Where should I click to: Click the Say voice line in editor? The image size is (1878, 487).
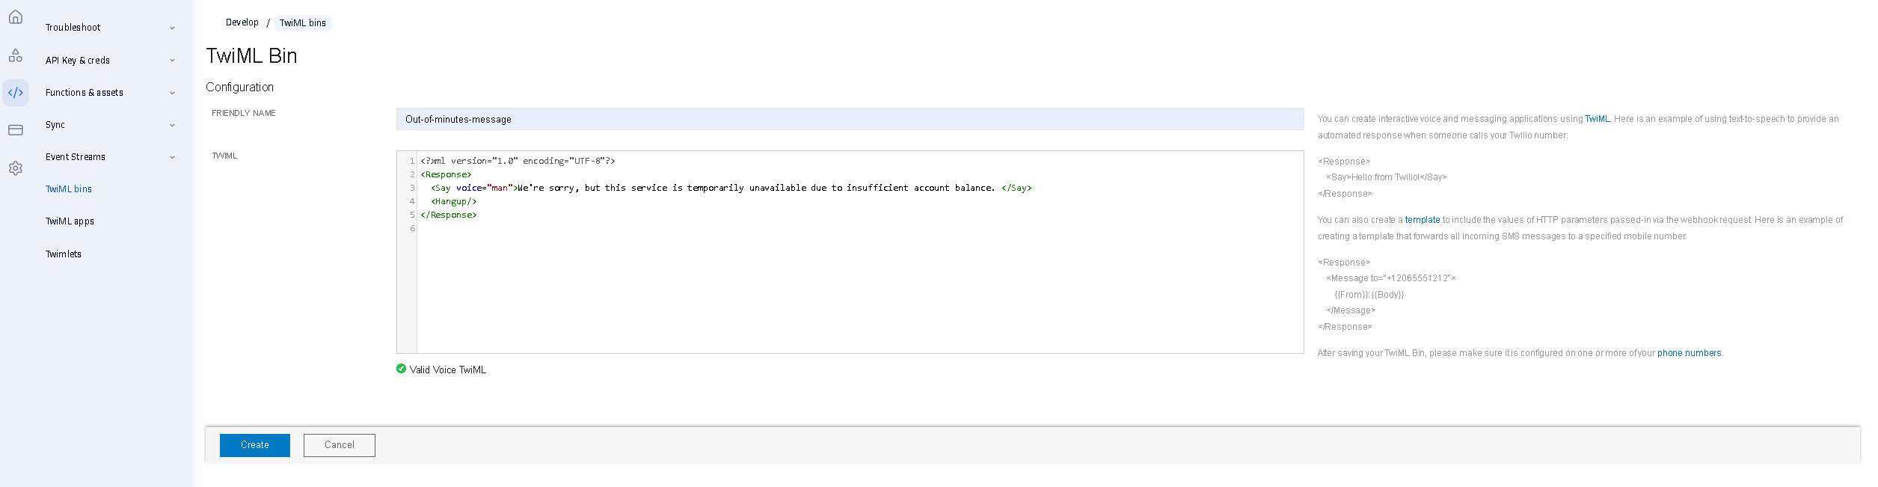[x=731, y=188]
